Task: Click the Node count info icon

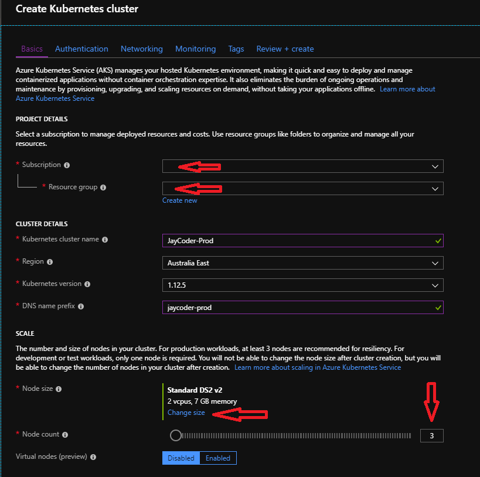Action: tap(65, 435)
